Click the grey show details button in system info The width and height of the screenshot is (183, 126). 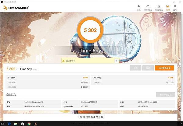click(x=166, y=95)
